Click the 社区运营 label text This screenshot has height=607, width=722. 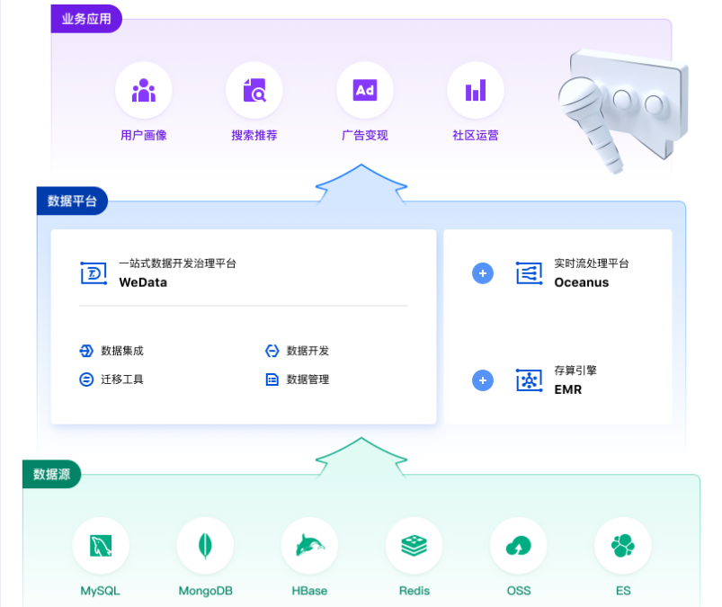click(x=476, y=136)
